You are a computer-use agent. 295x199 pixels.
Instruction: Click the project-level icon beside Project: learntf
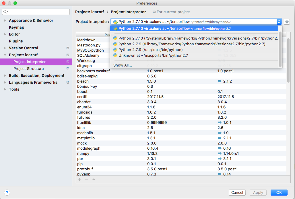click(68, 55)
